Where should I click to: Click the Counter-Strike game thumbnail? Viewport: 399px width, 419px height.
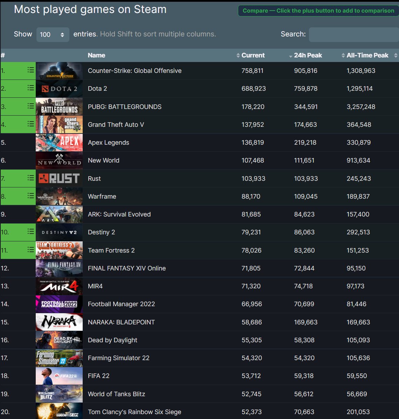pos(59,71)
